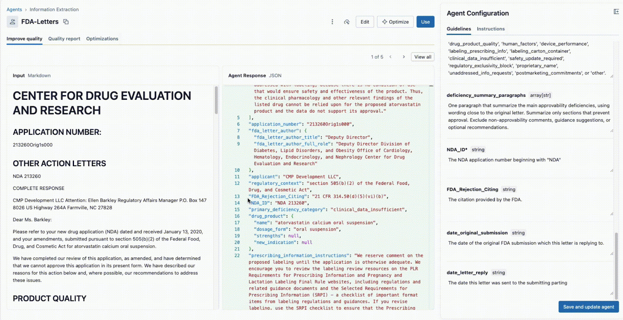Screen dimensions: 623x320
Task: Click the 'PRODUCT QUALITY' heading
Action: [49, 298]
